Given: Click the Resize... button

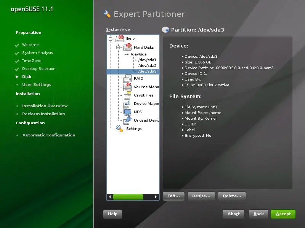Looking at the screenshot, I should (201, 196).
